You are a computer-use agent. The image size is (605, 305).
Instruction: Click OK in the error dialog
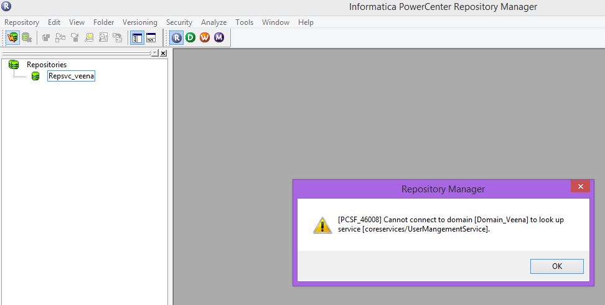pyautogui.click(x=557, y=266)
